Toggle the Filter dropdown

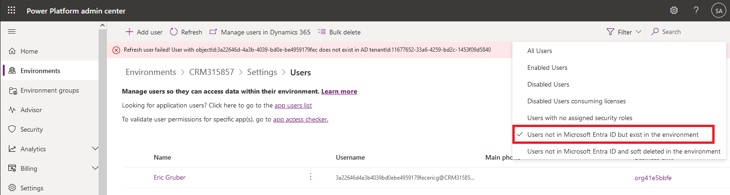[624, 32]
